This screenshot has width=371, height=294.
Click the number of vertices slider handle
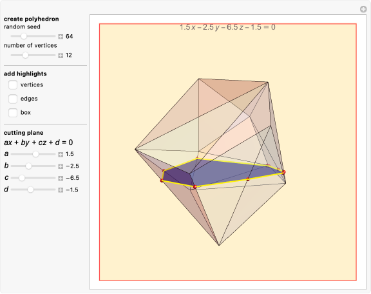tap(25, 55)
